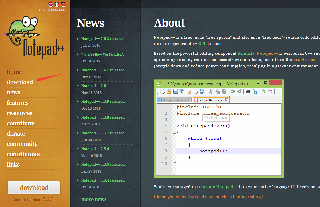Switch to the Notepad_plus.cpp tab
Viewport: 320px width, 207px height.
point(175,100)
